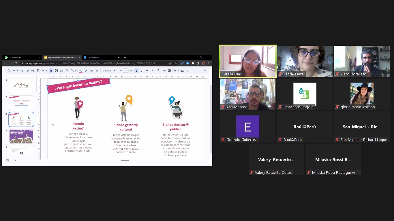This screenshot has height=221, width=394.
Task: Click the insert image icon
Action: (x=61, y=71)
